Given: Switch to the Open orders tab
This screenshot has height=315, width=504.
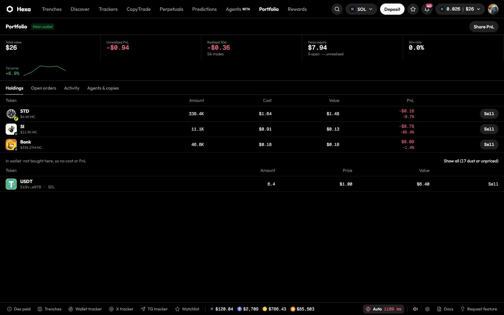Looking at the screenshot, I should point(43,88).
